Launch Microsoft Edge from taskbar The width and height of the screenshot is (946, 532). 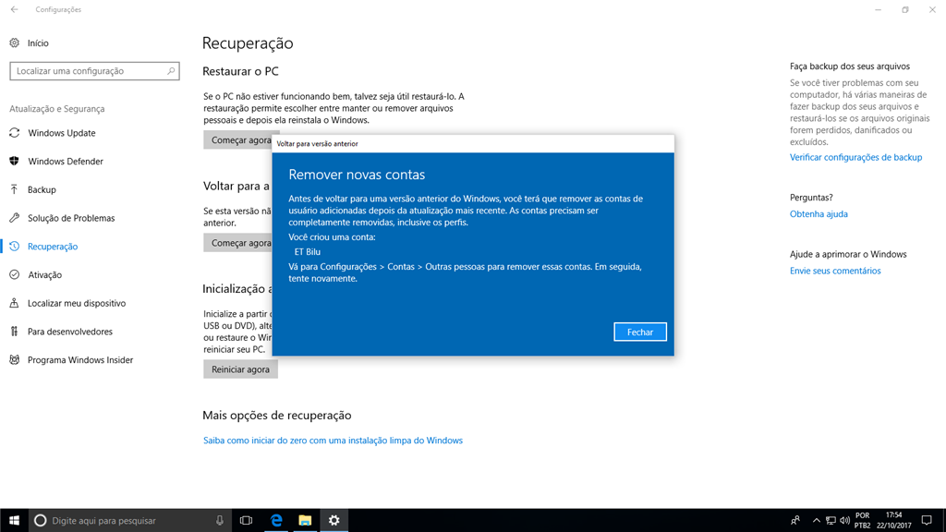(x=276, y=521)
